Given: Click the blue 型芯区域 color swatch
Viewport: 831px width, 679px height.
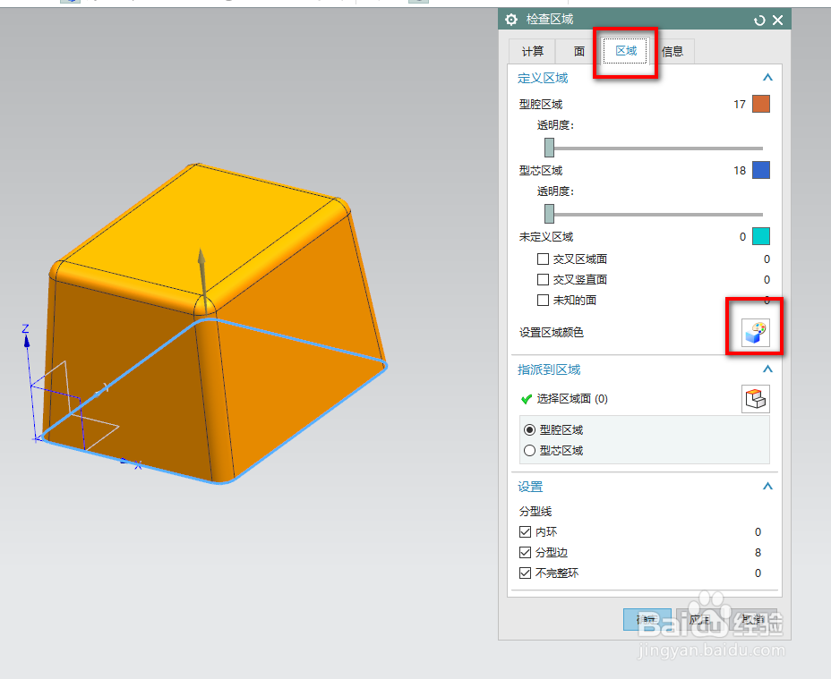Looking at the screenshot, I should click(761, 170).
